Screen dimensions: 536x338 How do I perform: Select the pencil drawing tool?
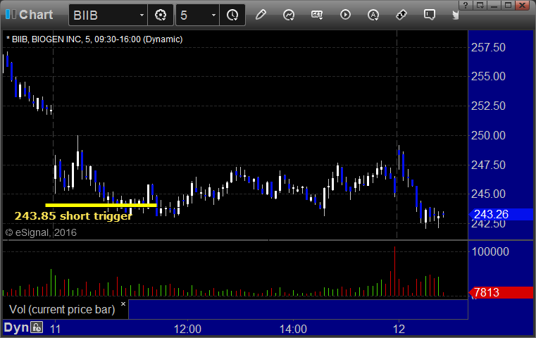[261, 15]
